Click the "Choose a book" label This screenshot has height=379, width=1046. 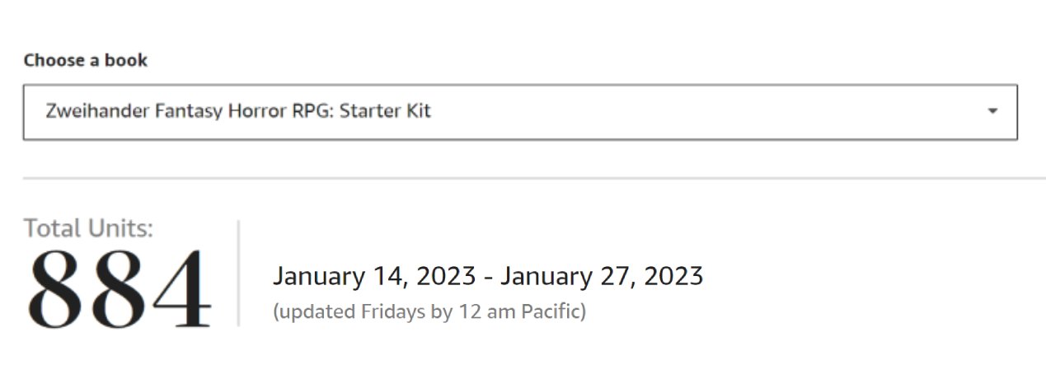tap(86, 60)
